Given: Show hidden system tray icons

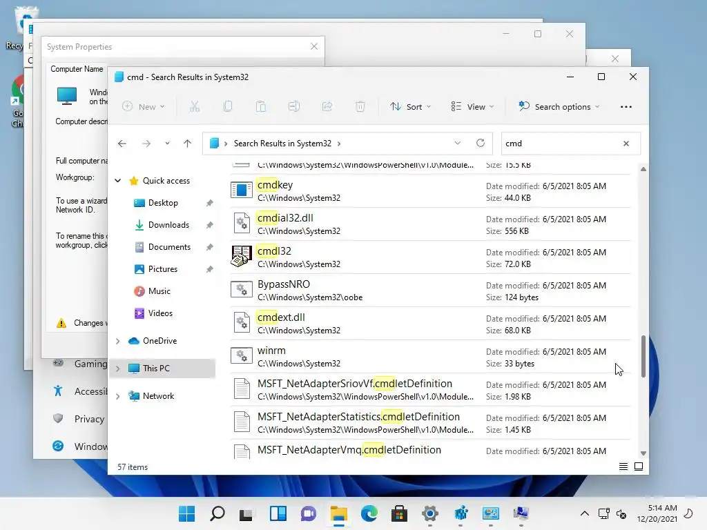Looking at the screenshot, I should click(584, 513).
